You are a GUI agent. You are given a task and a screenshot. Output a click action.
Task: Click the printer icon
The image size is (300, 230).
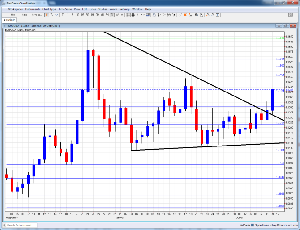tap(196, 15)
